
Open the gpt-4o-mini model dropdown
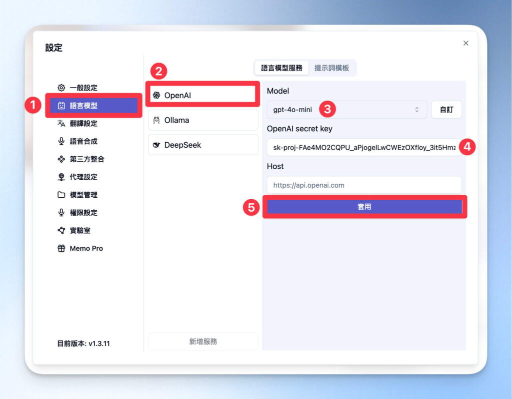(346, 110)
